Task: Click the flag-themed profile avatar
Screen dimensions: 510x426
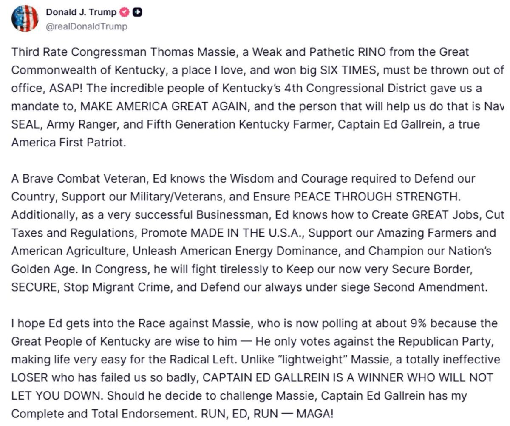Action: pyautogui.click(x=25, y=19)
